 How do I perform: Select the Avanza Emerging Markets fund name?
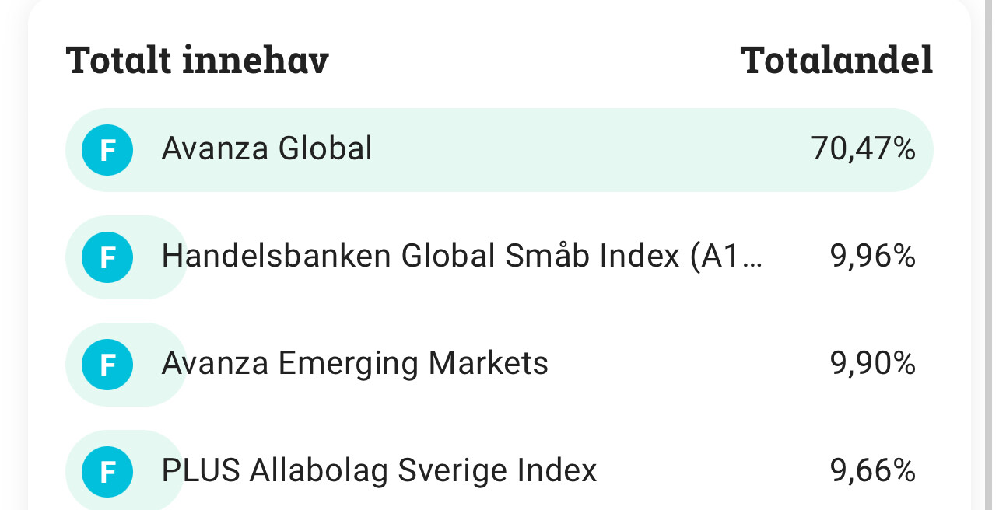click(355, 363)
